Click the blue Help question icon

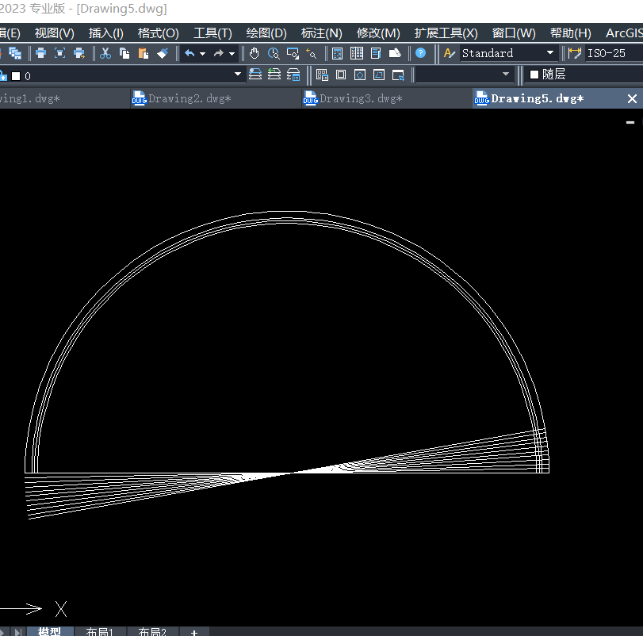pyautogui.click(x=421, y=53)
